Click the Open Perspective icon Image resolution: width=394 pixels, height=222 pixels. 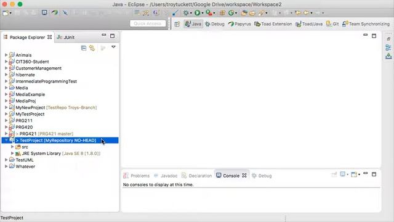point(177,24)
